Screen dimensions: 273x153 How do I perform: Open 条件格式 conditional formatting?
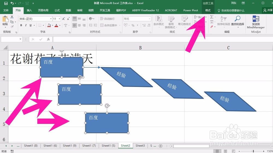click(159, 22)
